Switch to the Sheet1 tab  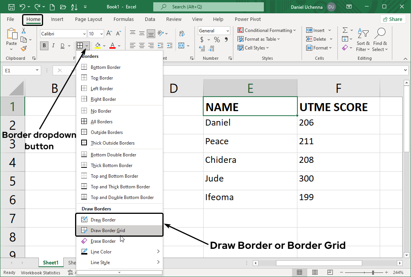click(x=51, y=262)
